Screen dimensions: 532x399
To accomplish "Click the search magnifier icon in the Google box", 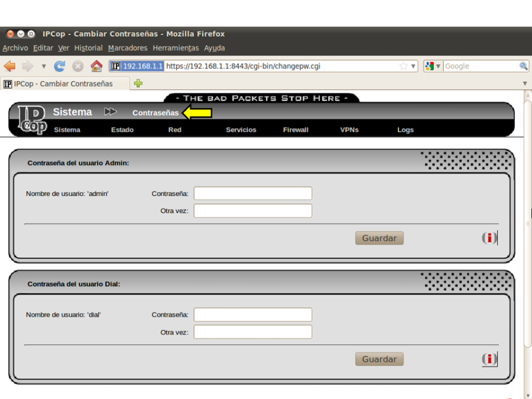I will click(x=523, y=66).
